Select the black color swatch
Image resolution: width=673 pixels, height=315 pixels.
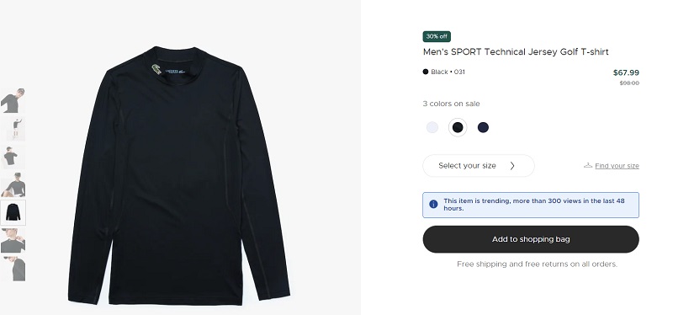click(x=458, y=127)
